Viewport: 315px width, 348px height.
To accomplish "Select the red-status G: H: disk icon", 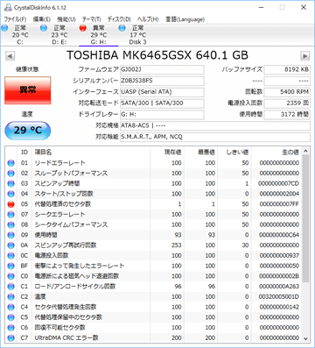I will tap(83, 28).
